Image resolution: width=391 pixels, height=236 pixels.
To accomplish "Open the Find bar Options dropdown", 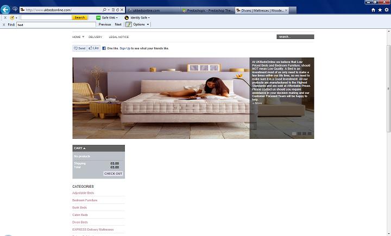I will [141, 24].
